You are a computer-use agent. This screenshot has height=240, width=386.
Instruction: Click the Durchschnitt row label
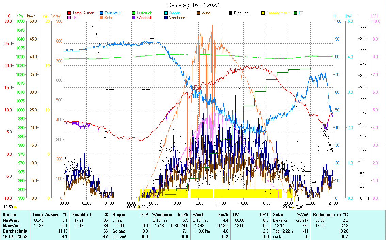pyautogui.click(x=15, y=231)
